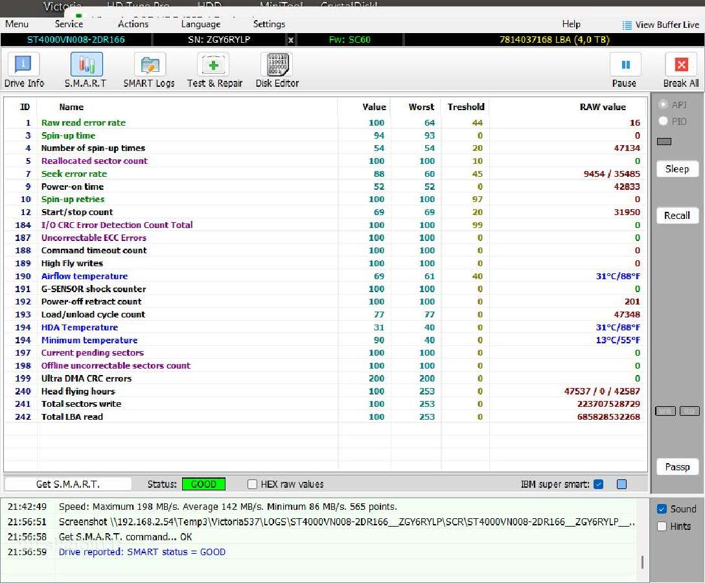
Task: Click the Drive reported SMART status log line
Action: click(142, 552)
